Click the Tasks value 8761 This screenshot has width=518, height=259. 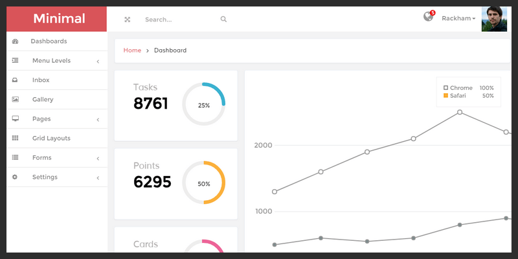coord(151,104)
